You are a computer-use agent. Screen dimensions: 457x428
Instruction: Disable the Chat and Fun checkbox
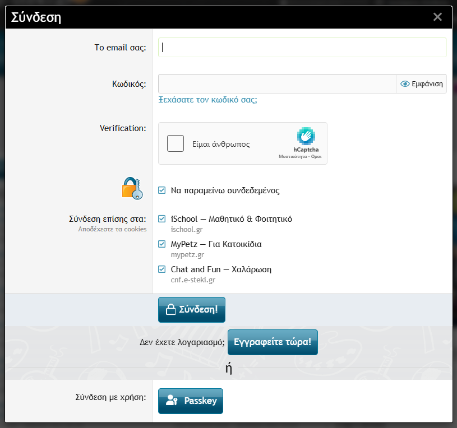162,269
